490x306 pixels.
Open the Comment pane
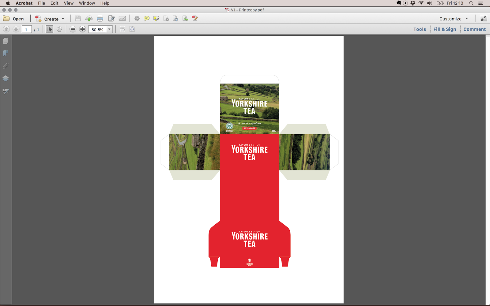474,29
